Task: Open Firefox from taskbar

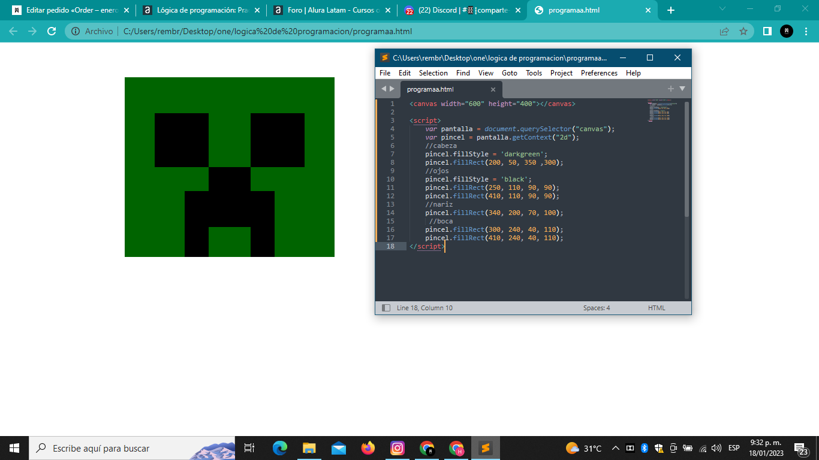Action: coord(368,448)
